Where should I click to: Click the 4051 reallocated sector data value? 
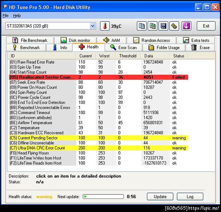[148, 77]
